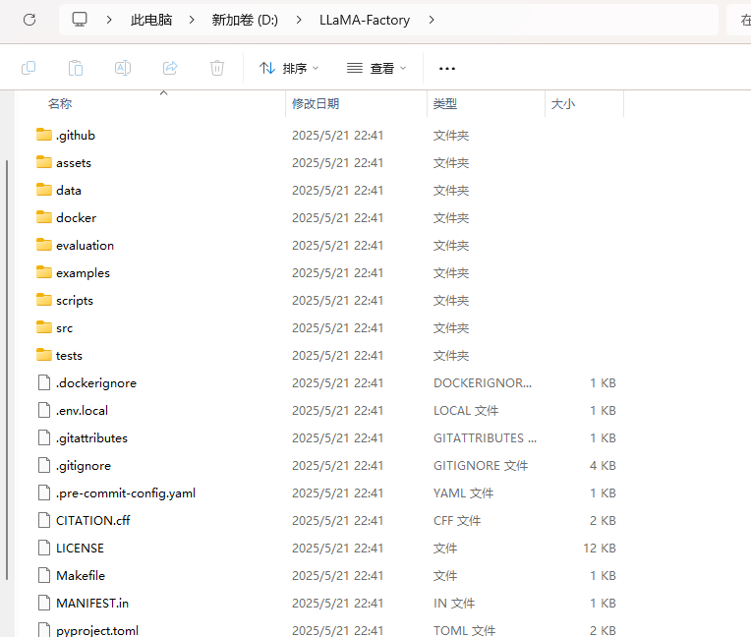The width and height of the screenshot is (751, 637).
Task: Go to 此电脑 in breadcrumb
Action: [x=151, y=20]
